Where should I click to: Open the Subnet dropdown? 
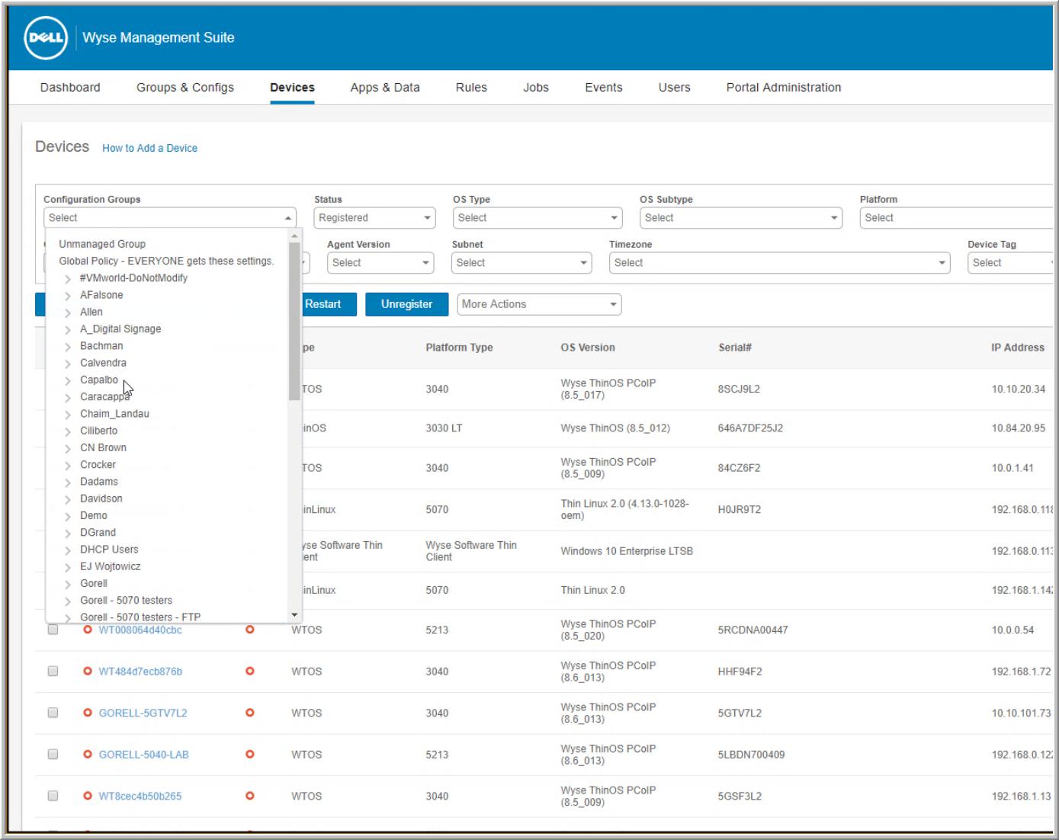(x=521, y=263)
